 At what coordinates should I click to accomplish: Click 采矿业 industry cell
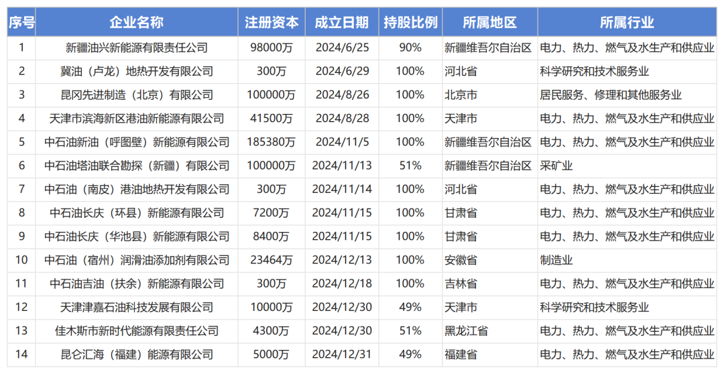[627, 166]
